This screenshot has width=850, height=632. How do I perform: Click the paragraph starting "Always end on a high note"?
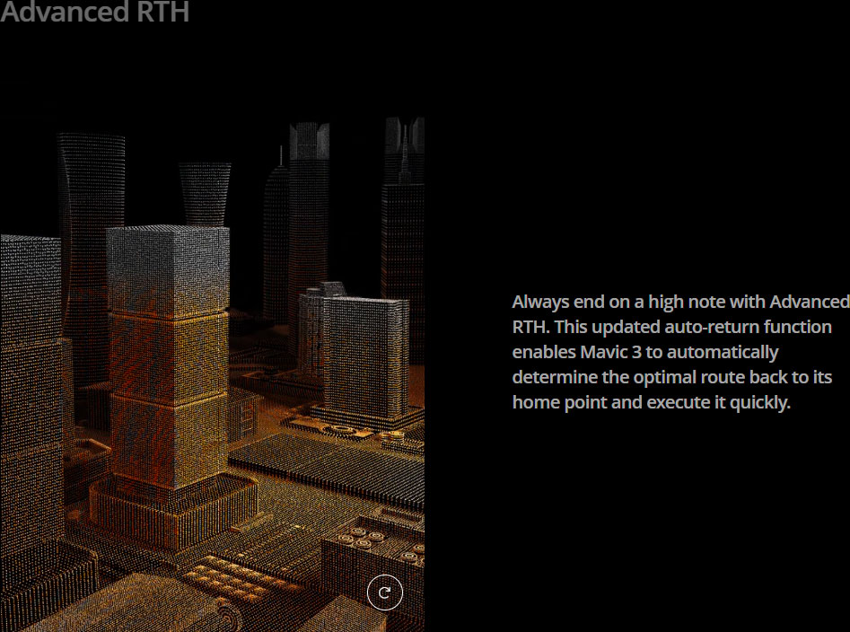click(680, 352)
